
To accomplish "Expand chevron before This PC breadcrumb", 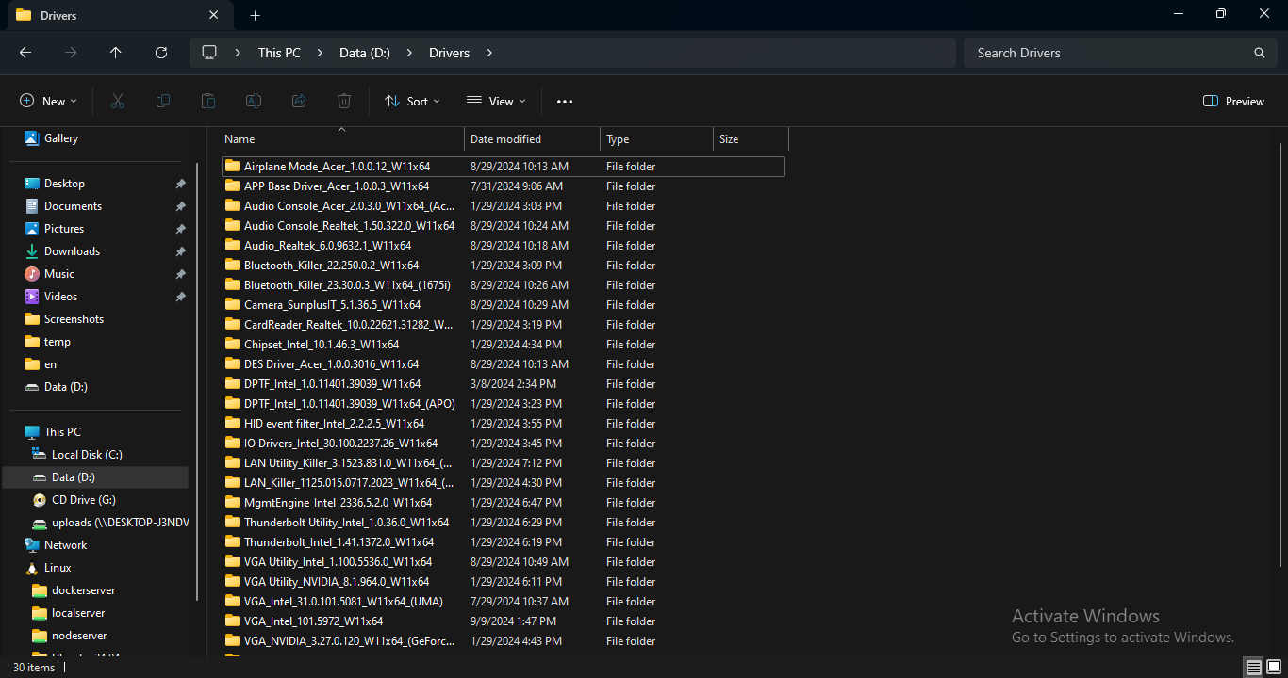I will (x=238, y=53).
